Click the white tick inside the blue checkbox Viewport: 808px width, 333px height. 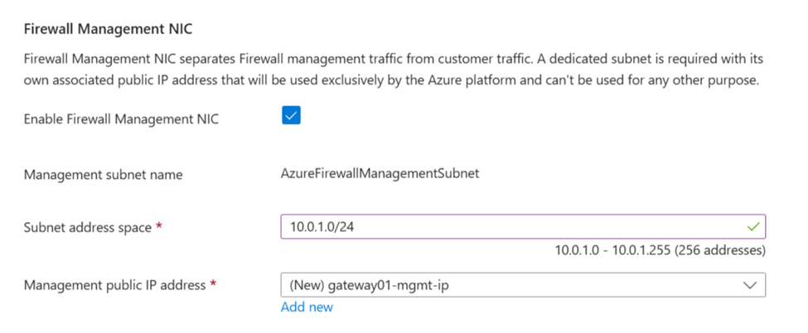pyautogui.click(x=291, y=115)
